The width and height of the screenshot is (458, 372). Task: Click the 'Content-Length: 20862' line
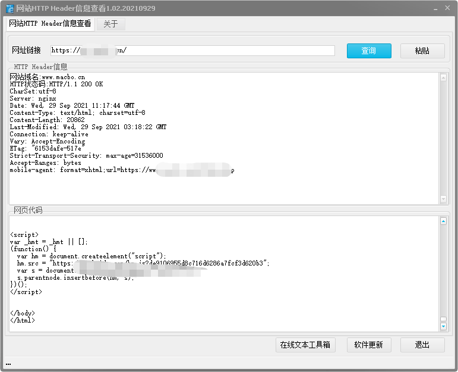47,120
